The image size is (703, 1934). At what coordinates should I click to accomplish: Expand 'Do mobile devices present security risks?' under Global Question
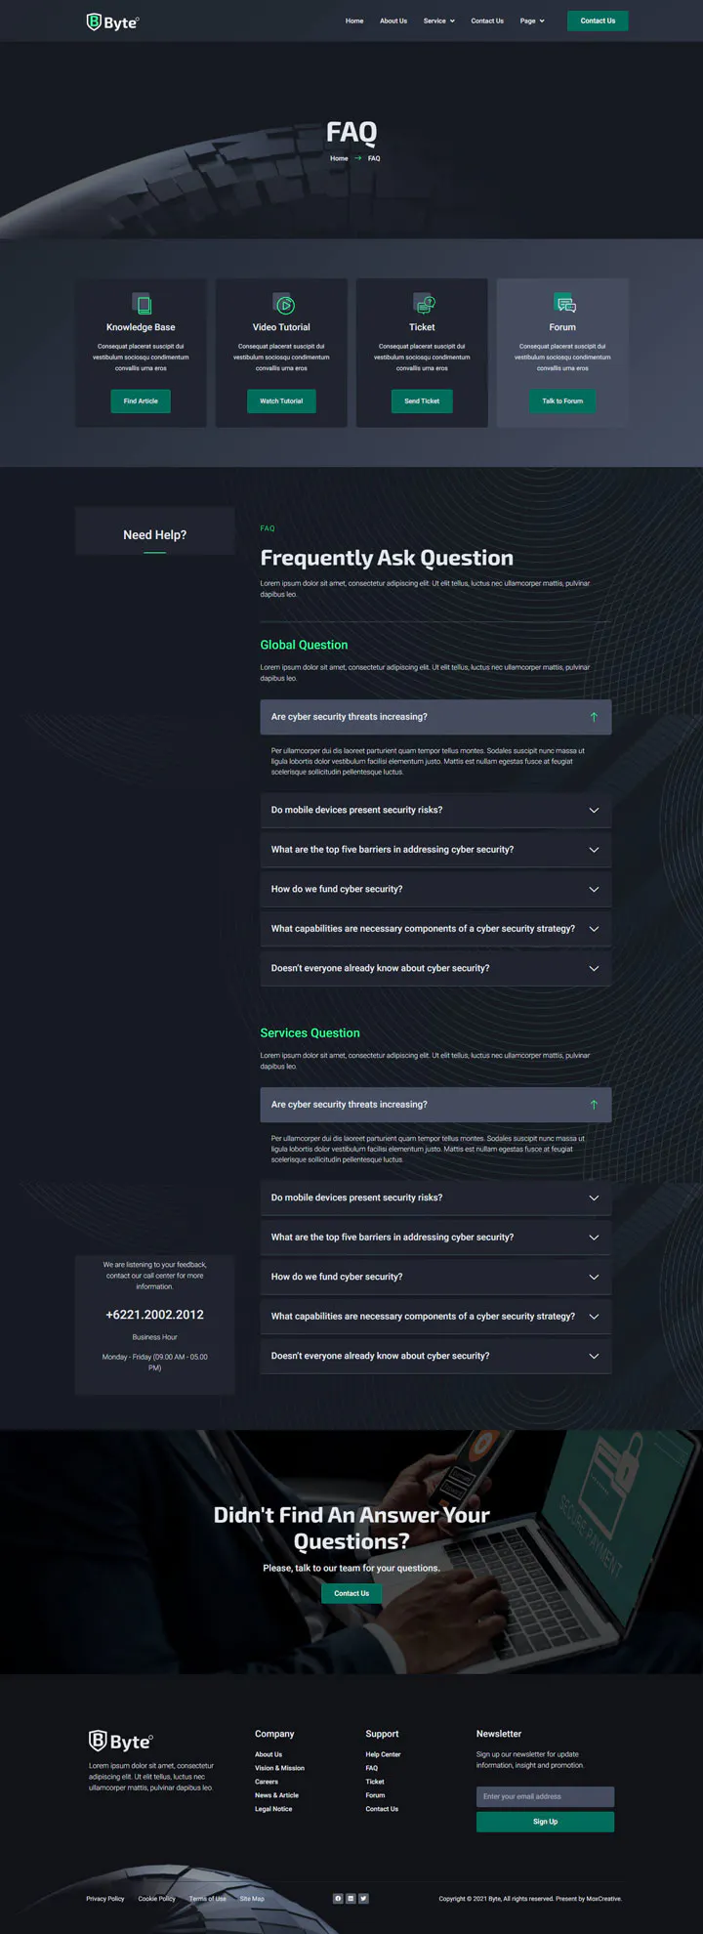pos(435,810)
